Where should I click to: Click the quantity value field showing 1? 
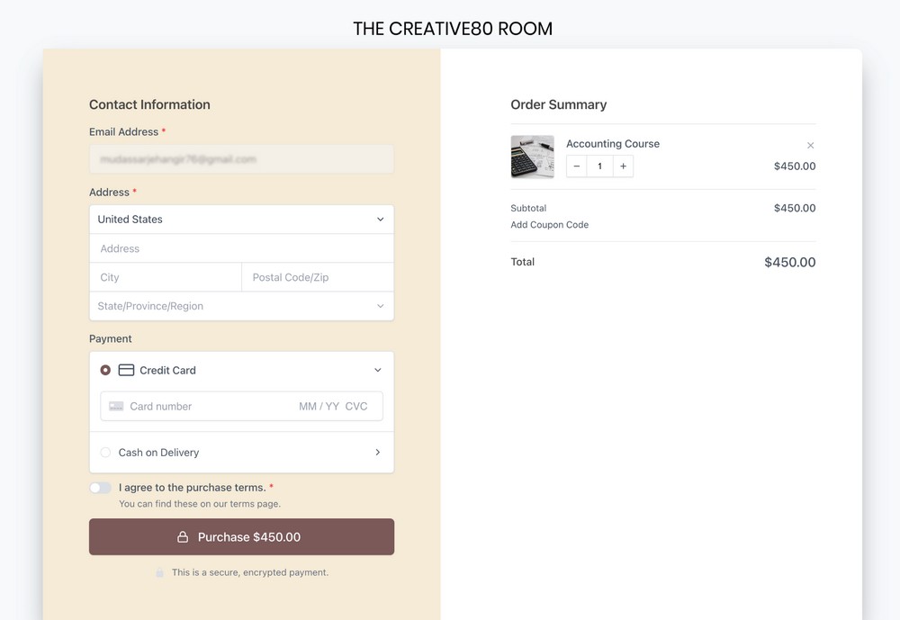tap(599, 166)
